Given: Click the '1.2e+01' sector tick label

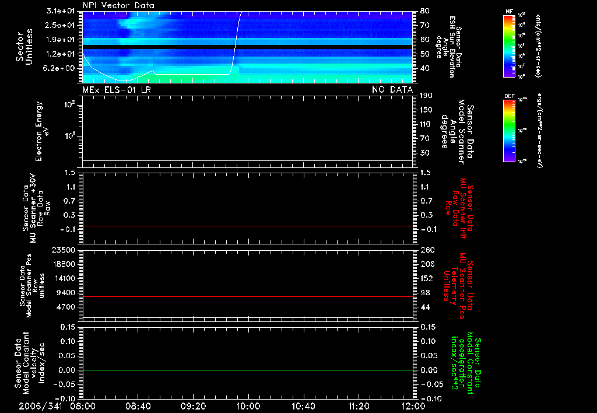Looking at the screenshot, I should pyautogui.click(x=61, y=54).
